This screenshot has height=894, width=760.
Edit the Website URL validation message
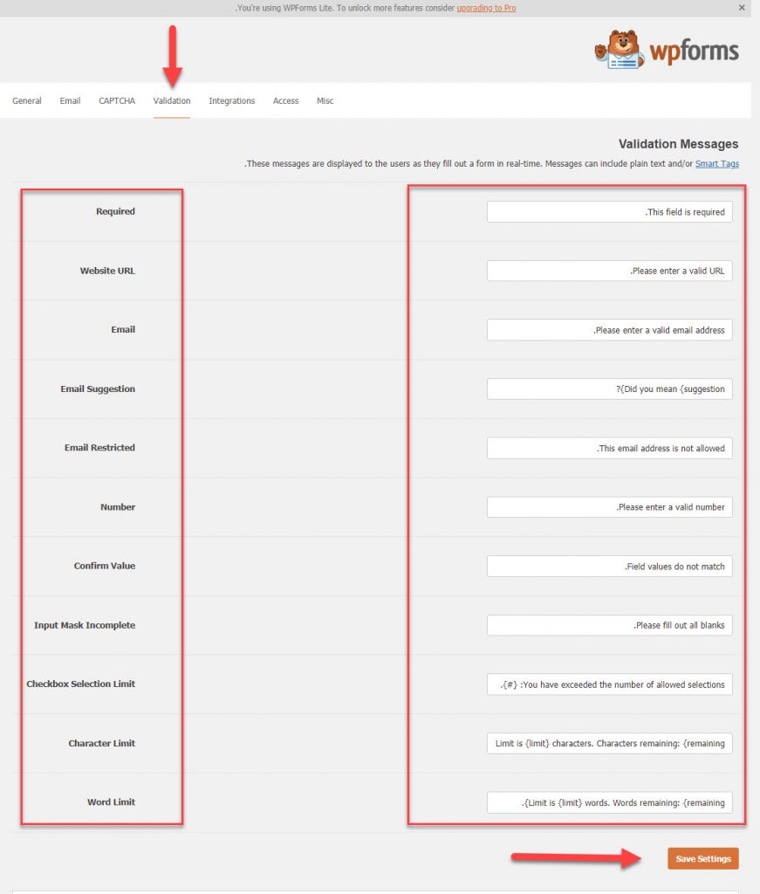coord(609,271)
